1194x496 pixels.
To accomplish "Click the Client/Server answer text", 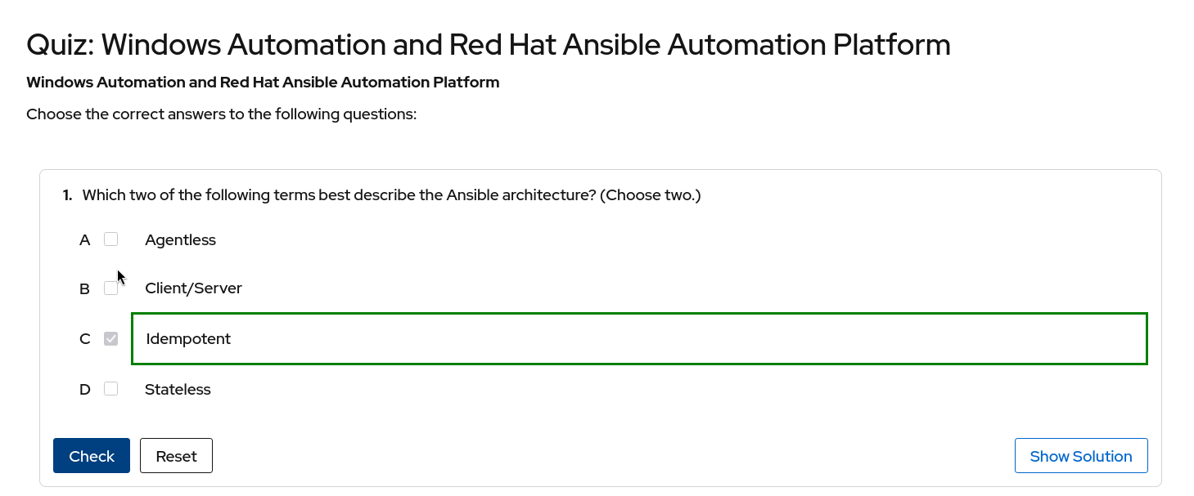I will 193,288.
